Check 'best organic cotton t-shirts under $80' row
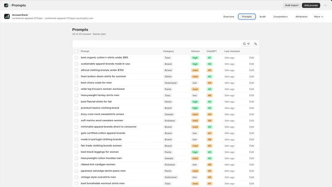 pyautogui.click(x=76, y=57)
